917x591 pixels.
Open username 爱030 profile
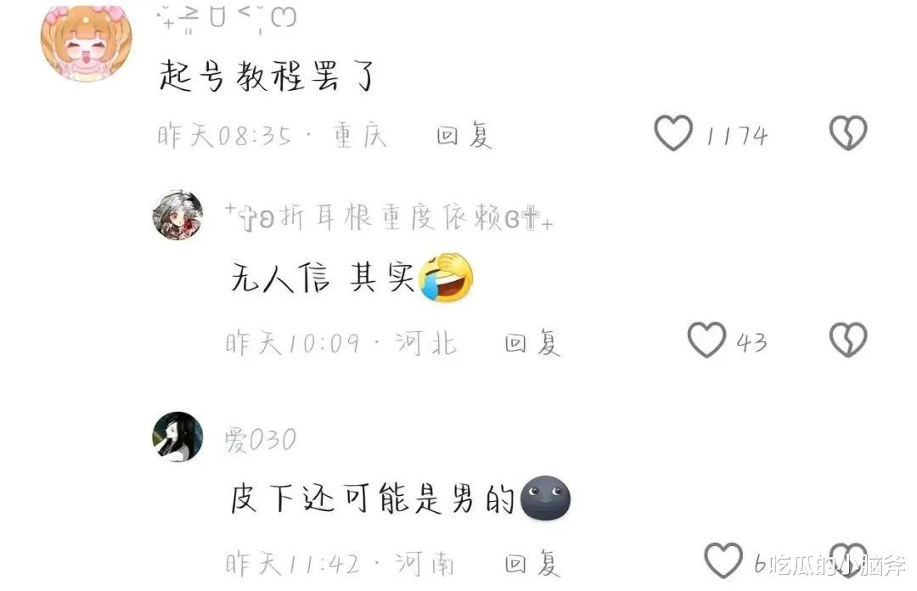(261, 440)
